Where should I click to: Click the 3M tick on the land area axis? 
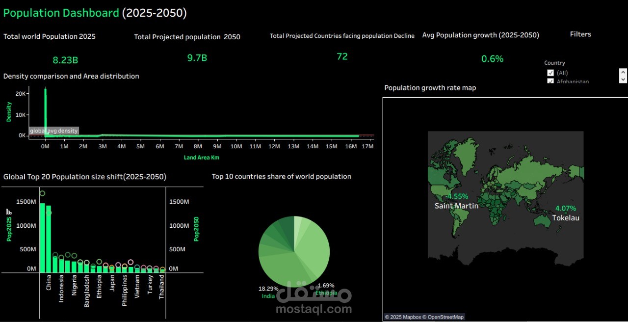click(102, 146)
